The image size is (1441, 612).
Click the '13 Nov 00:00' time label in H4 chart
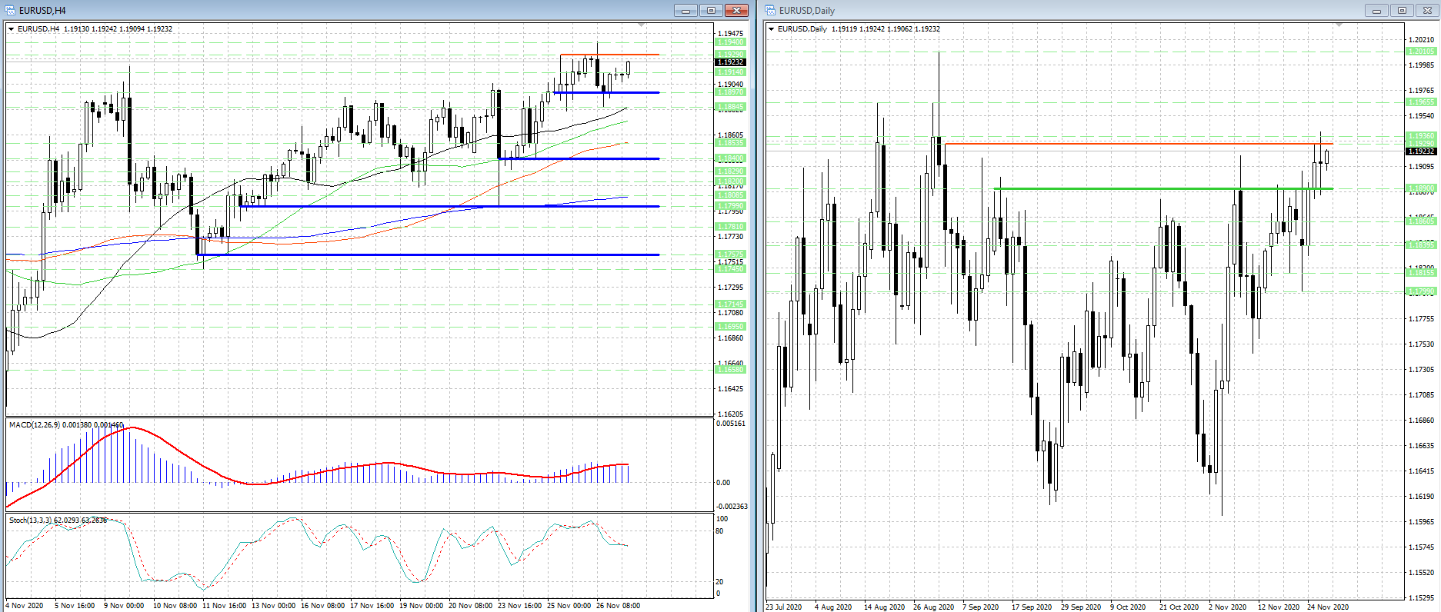coord(274,606)
